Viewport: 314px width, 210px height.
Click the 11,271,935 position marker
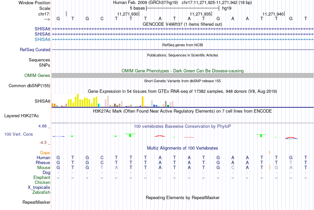[x=201, y=14]
